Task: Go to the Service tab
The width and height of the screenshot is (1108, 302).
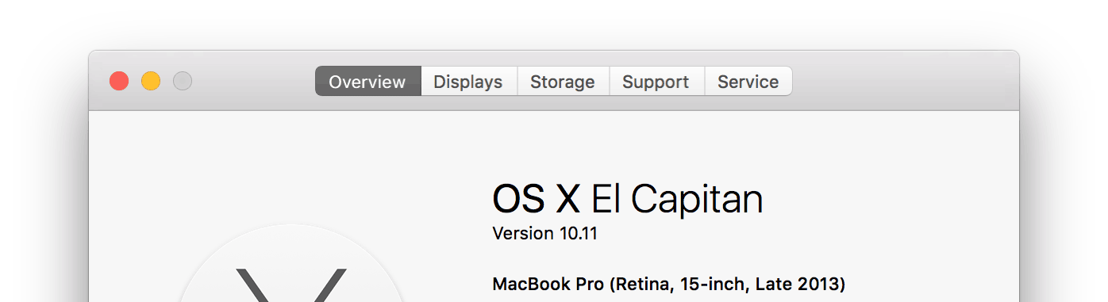Action: 748,82
